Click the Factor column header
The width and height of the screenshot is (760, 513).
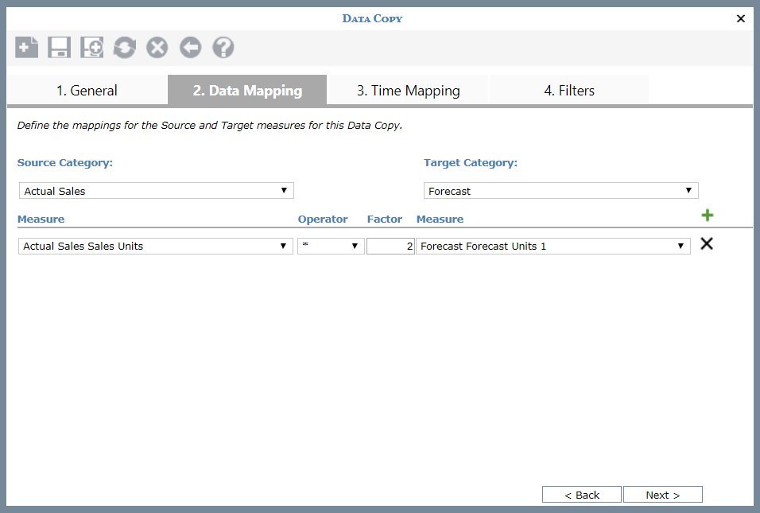tap(384, 220)
